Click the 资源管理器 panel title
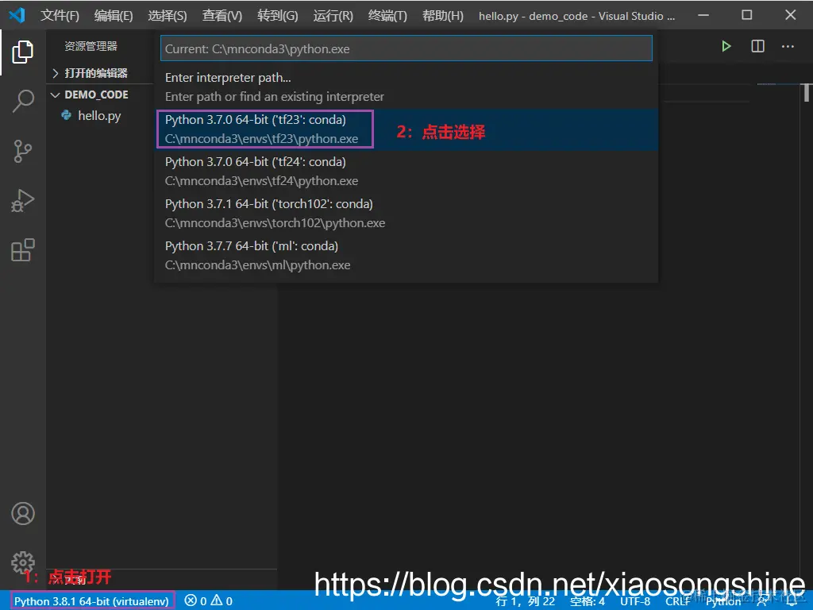The image size is (813, 610). click(x=91, y=46)
